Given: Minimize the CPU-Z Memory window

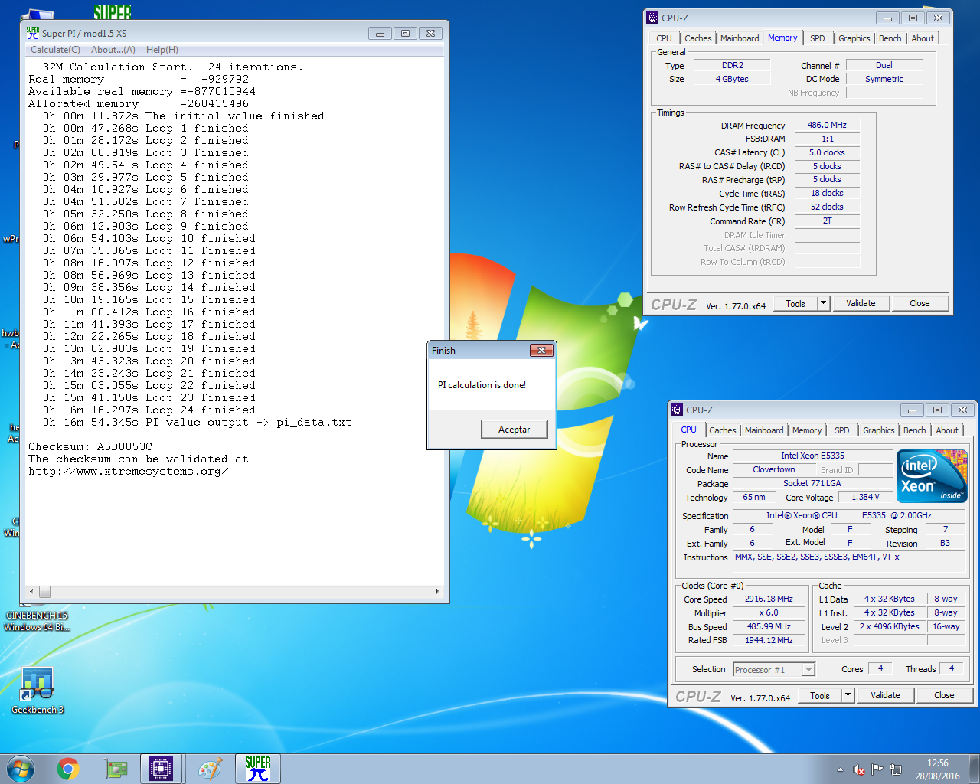Looking at the screenshot, I should click(x=887, y=18).
